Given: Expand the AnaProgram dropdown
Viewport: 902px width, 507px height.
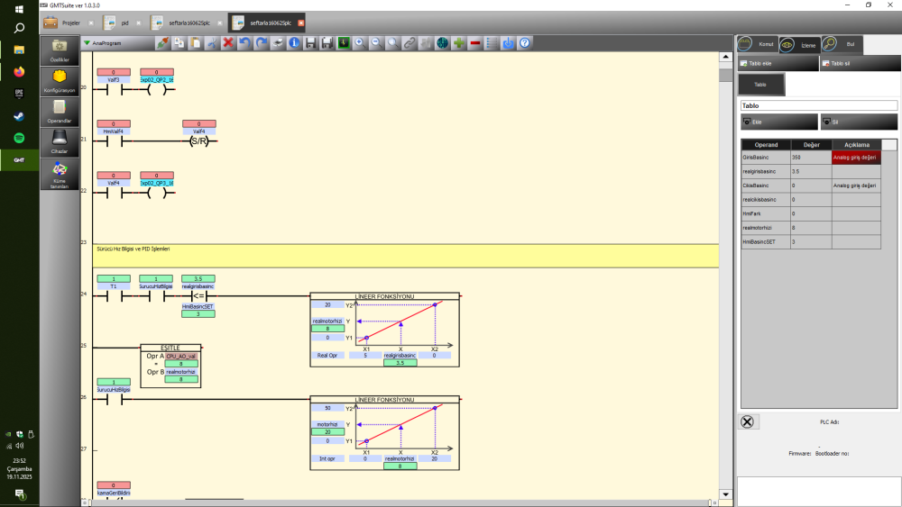Looking at the screenshot, I should pos(87,42).
